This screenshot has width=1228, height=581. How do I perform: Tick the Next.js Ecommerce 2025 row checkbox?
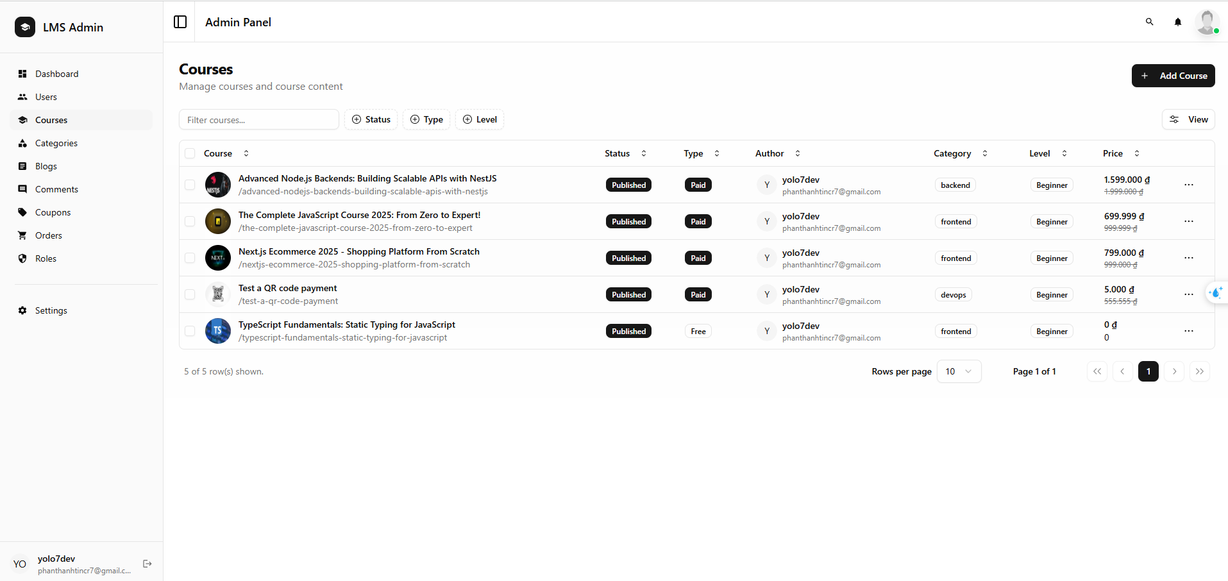pyautogui.click(x=190, y=258)
